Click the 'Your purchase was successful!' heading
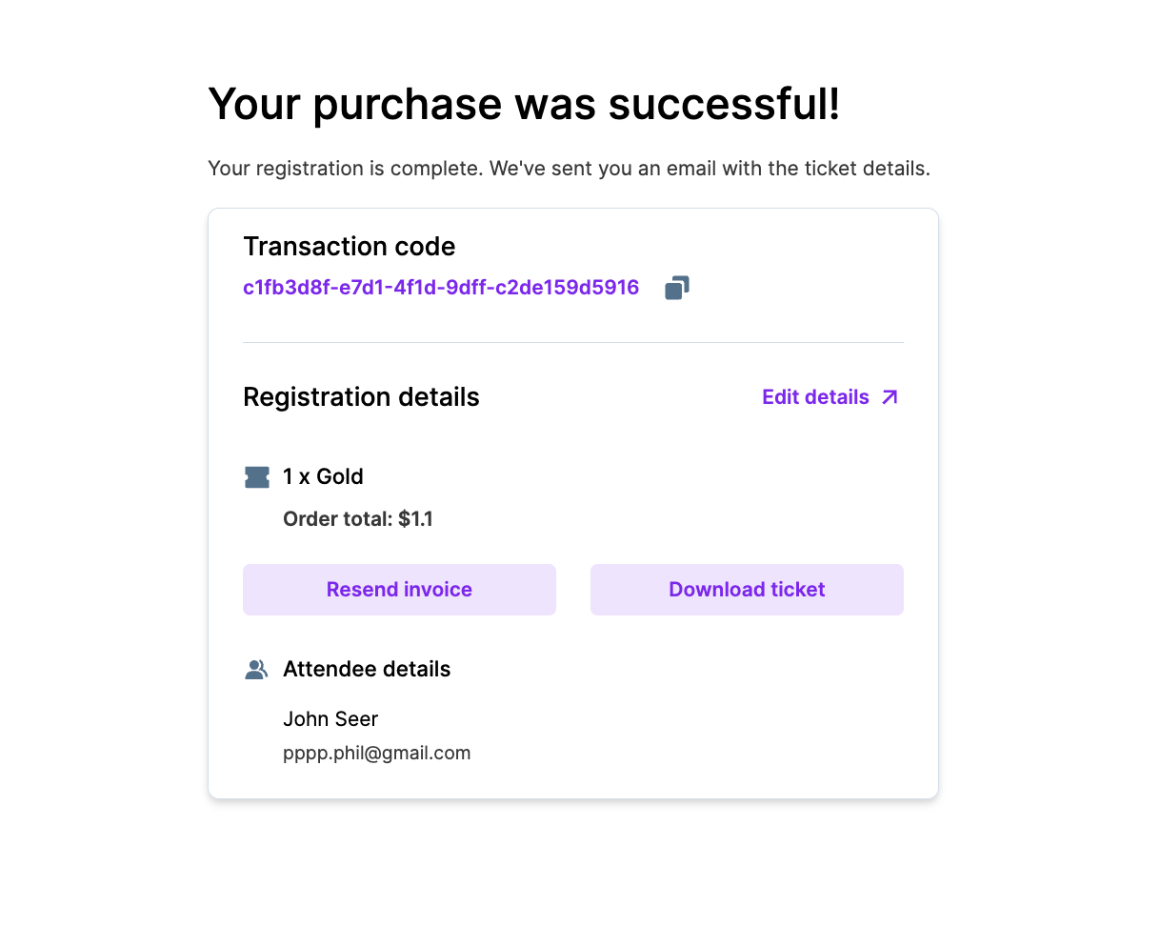The image size is (1160, 947). point(524,104)
